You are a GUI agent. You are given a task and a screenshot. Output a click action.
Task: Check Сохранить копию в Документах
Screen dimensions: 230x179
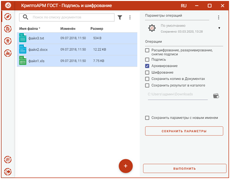(x=147, y=79)
